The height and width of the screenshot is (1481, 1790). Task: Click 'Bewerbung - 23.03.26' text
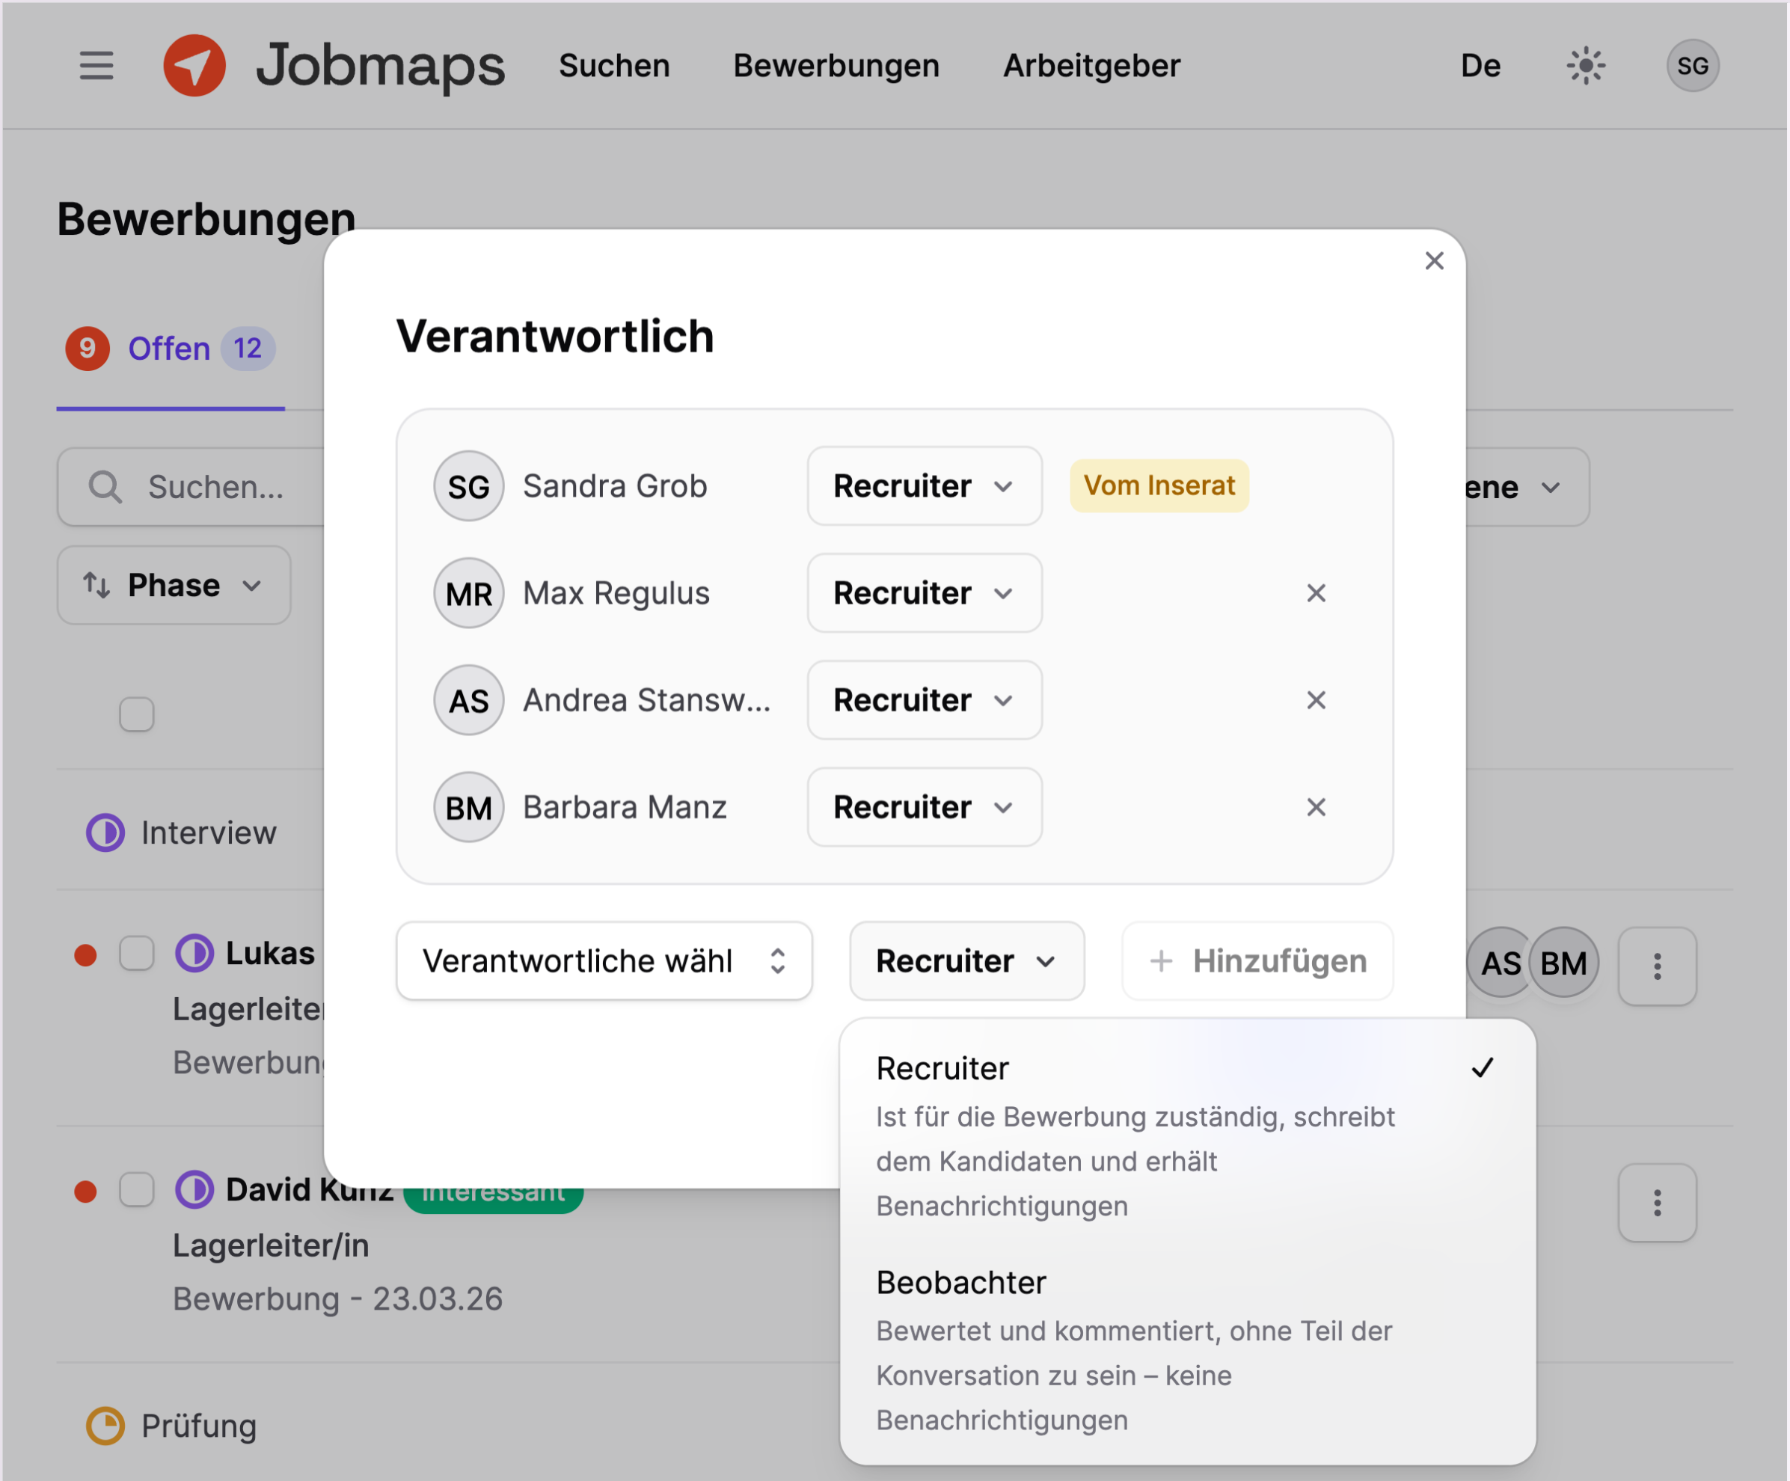pyautogui.click(x=337, y=1298)
